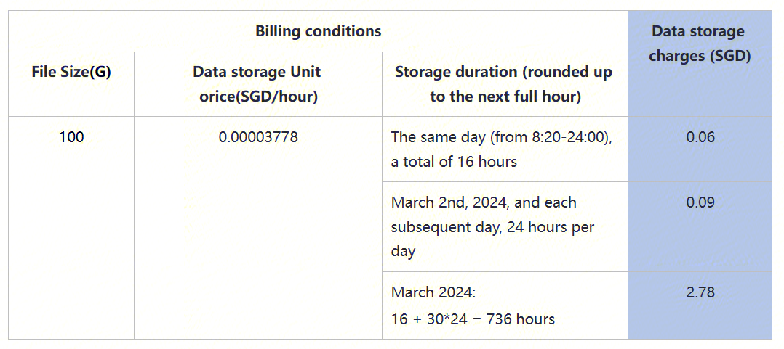
Task: Click the file size value 100
Action: click(x=71, y=137)
